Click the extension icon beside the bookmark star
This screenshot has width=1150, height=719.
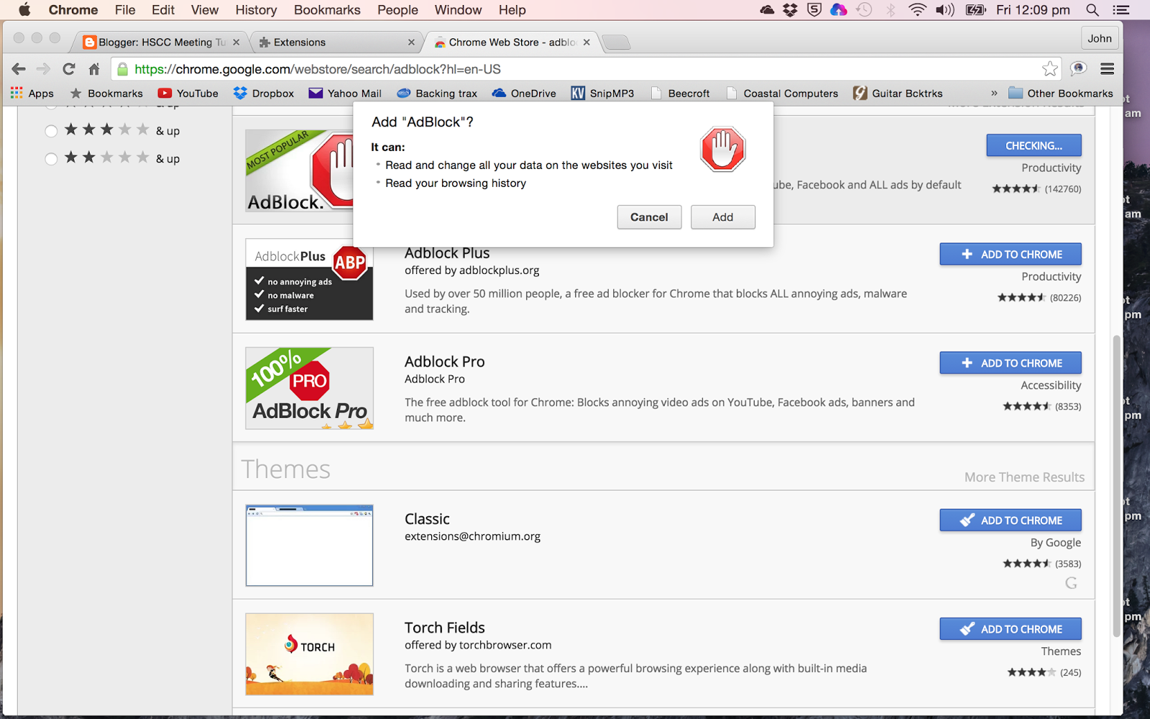coord(1078,69)
